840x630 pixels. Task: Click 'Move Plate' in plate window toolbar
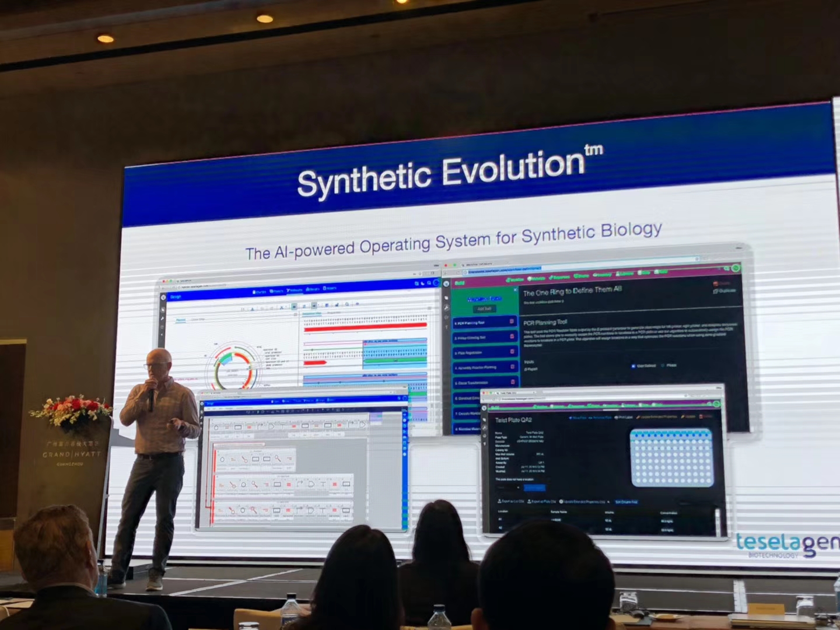click(x=577, y=418)
